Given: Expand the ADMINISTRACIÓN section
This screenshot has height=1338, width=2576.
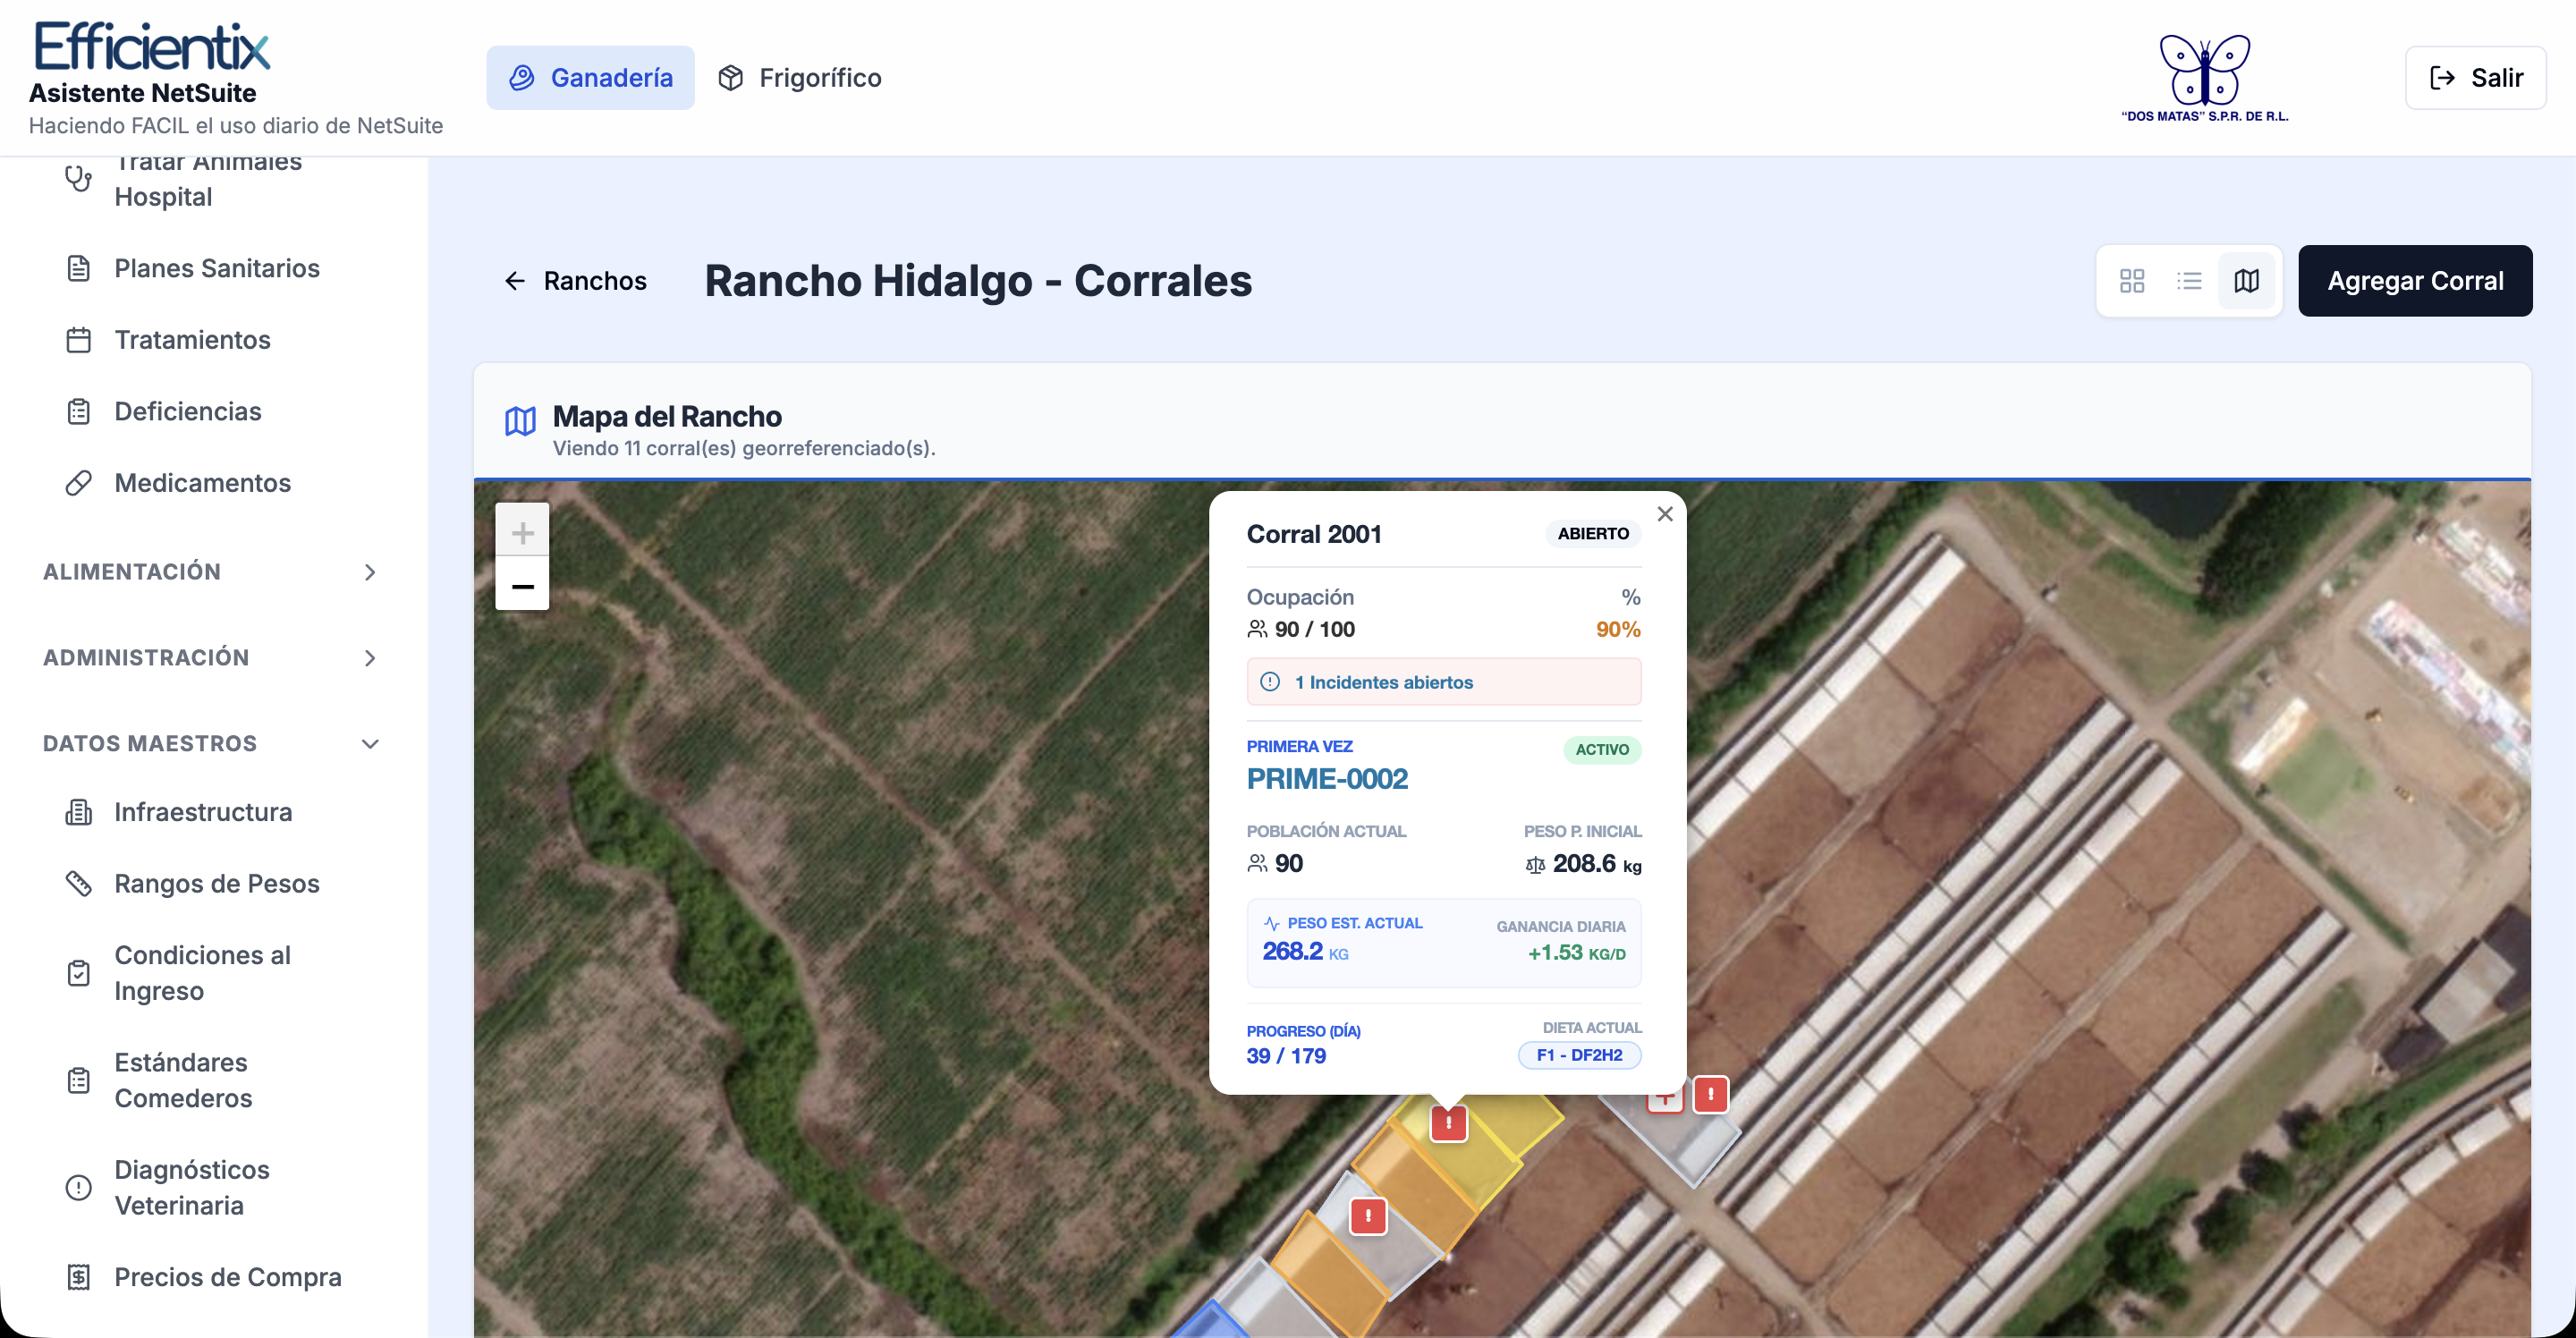Looking at the screenshot, I should (x=211, y=658).
